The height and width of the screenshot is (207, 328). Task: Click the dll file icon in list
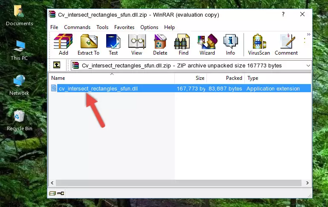tap(54, 88)
